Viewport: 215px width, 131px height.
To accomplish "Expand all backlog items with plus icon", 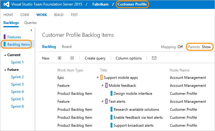I will (x=60, y=58).
